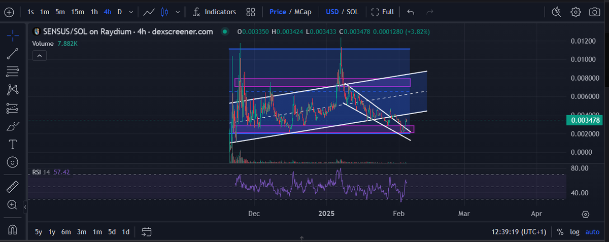This screenshot has height=242, width=609.
Task: Expand the chart type dropdown arrow
Action: 177,12
